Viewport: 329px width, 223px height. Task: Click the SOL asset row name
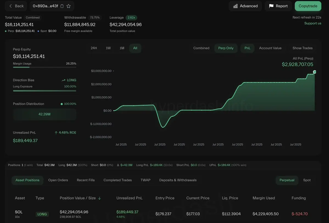pyautogui.click(x=19, y=212)
